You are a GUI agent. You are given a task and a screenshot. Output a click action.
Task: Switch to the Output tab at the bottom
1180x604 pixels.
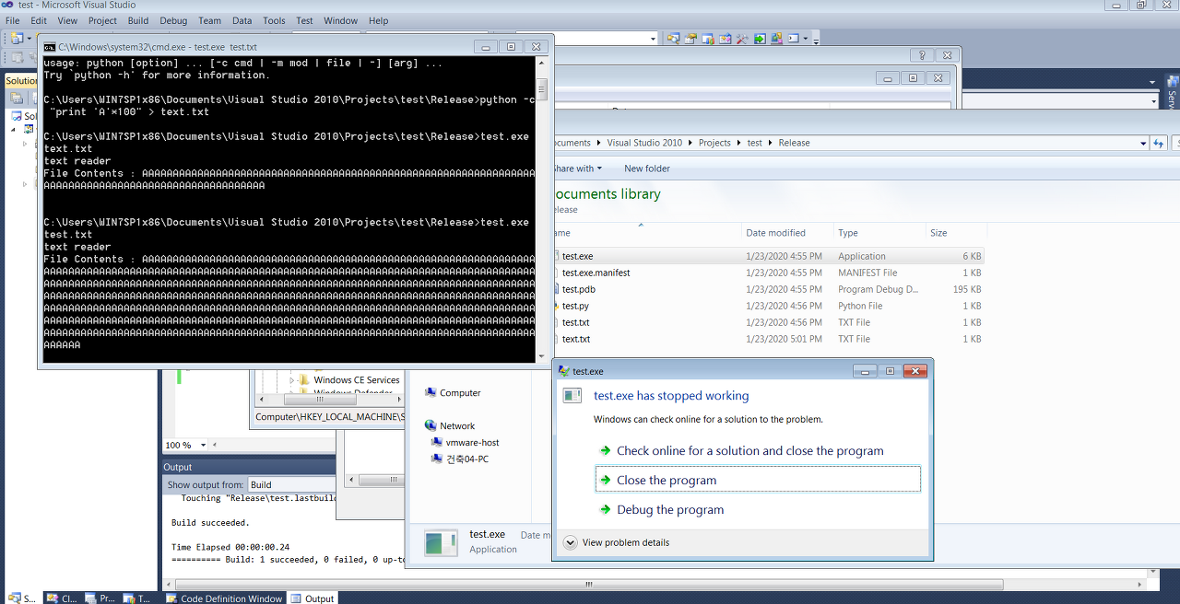[x=313, y=598]
